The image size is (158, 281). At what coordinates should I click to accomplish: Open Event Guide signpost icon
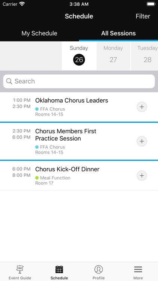click(x=20, y=269)
